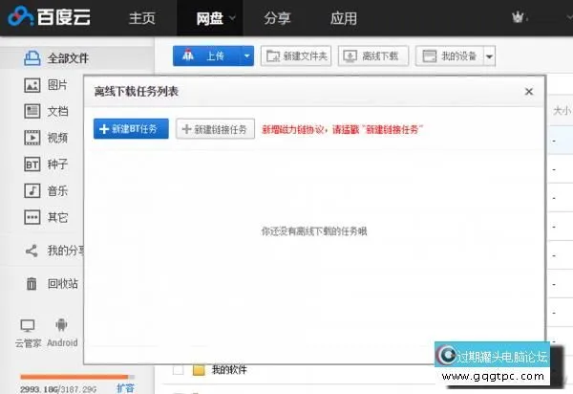Check the 我的软件 folder checkbox

[x=178, y=370]
